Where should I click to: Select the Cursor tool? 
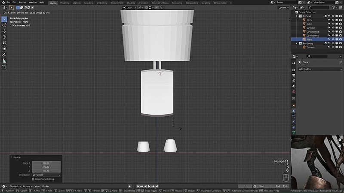point(4,25)
